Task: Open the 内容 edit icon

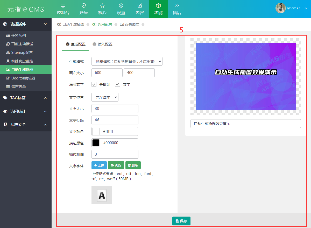Action: [140, 6]
